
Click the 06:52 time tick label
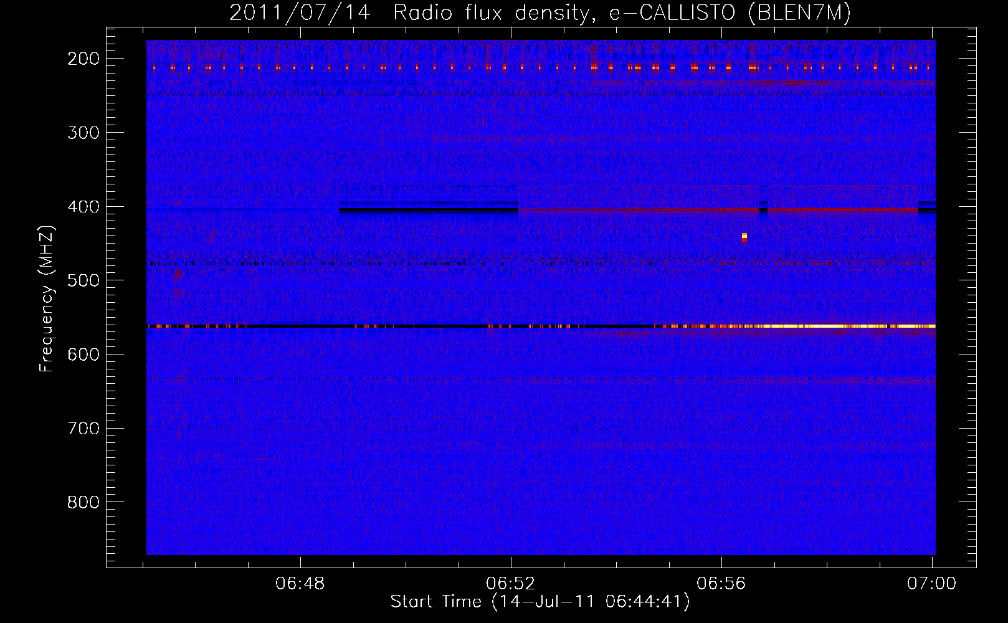tap(511, 583)
